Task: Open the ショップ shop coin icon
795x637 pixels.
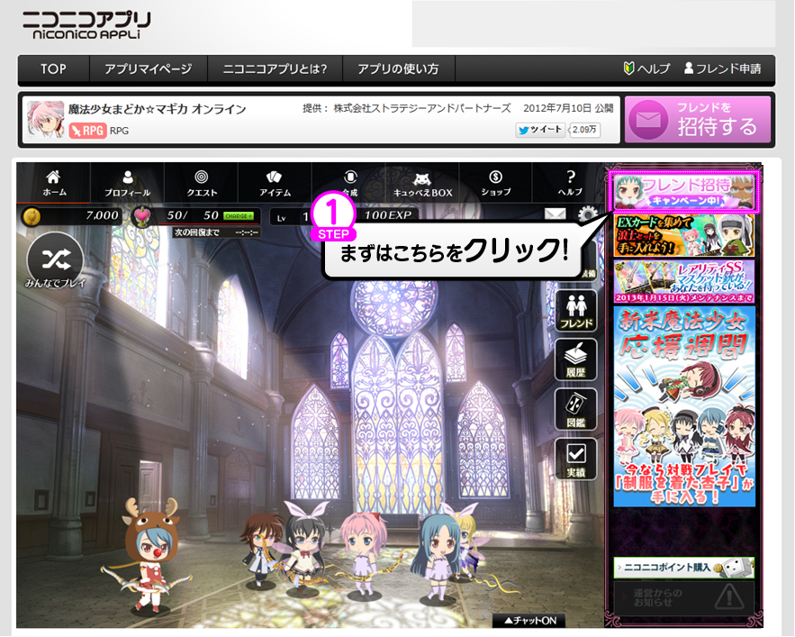Action: coord(495,183)
